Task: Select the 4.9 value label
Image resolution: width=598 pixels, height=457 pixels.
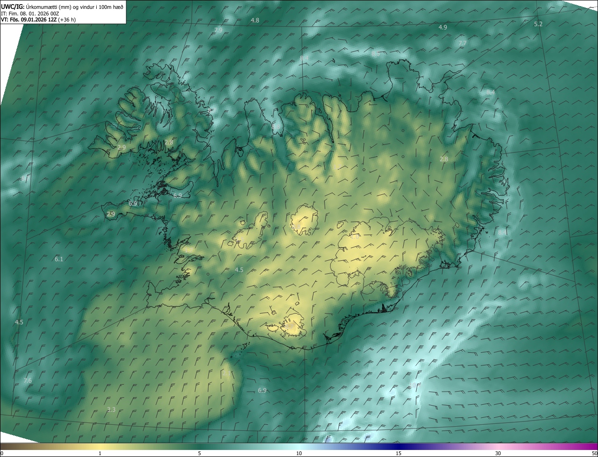Action: point(443,28)
